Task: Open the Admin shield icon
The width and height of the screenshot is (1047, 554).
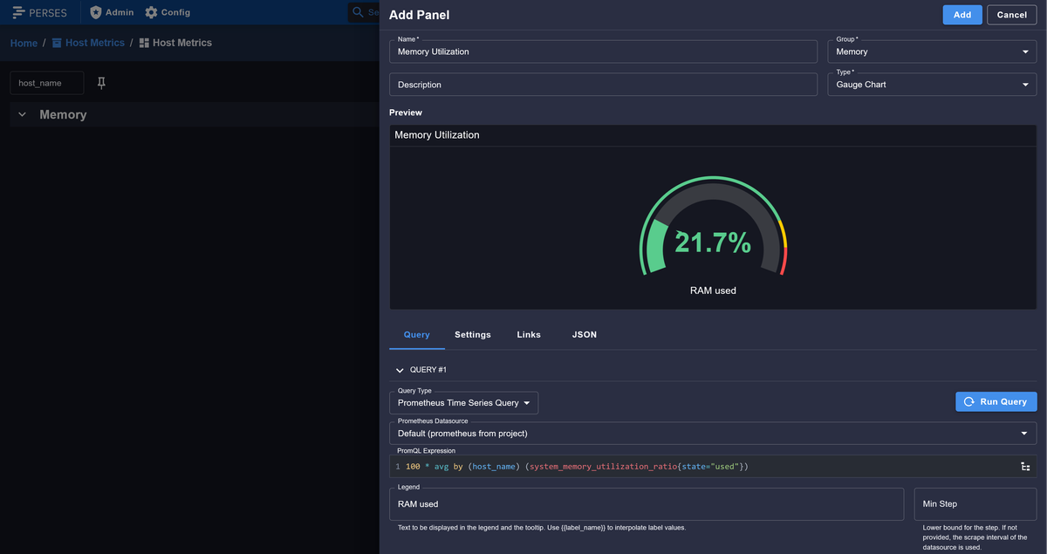Action: [x=96, y=13]
